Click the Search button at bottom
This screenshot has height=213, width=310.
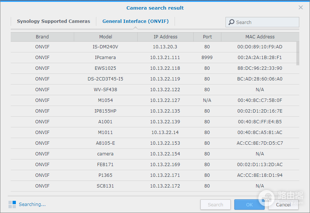(216, 205)
